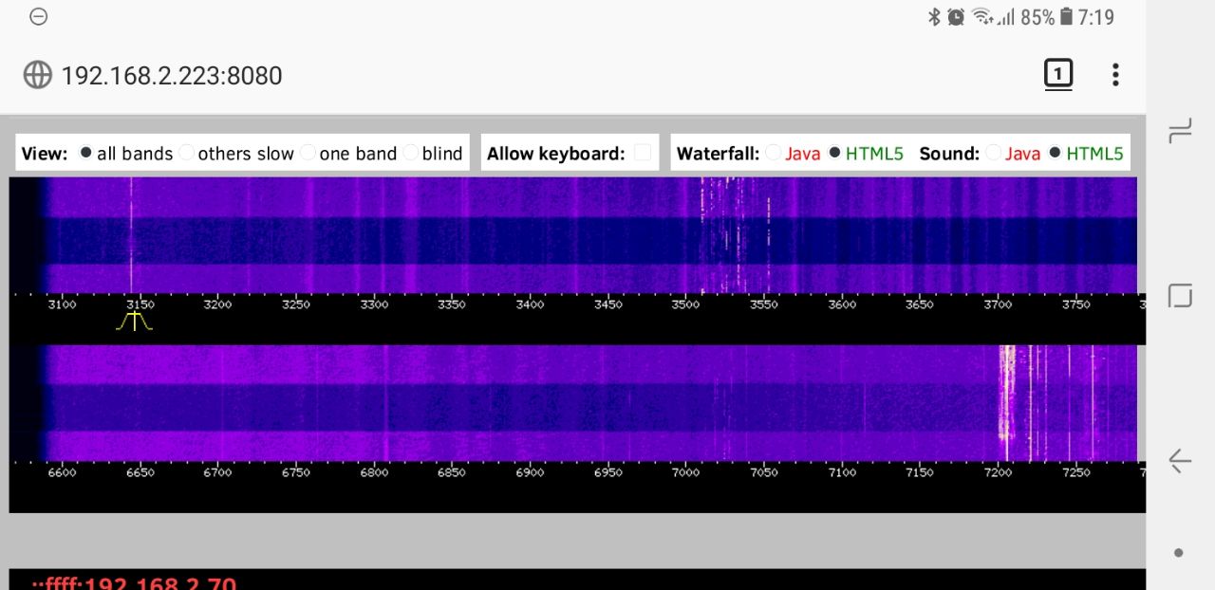
Task: Tap the battery status icon
Action: click(1066, 17)
